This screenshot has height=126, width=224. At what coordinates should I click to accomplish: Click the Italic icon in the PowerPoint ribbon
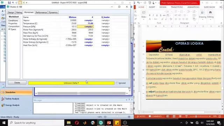[x=153, y=15]
